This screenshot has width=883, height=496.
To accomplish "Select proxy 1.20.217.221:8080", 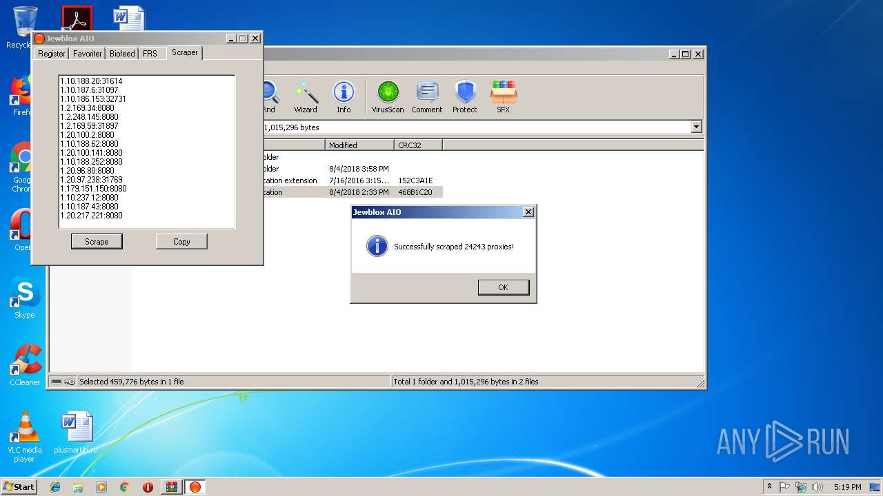I will pyautogui.click(x=91, y=216).
